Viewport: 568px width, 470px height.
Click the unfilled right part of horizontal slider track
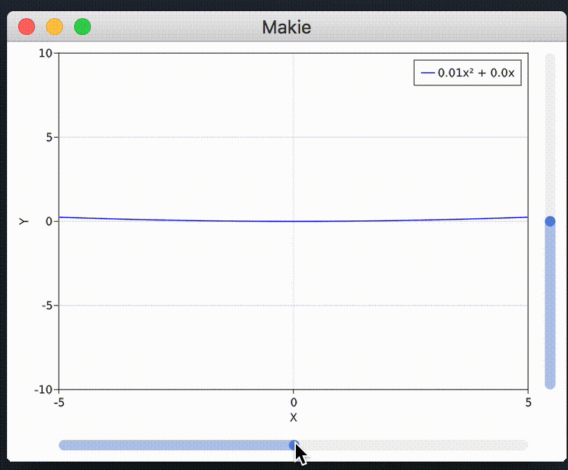[413, 445]
